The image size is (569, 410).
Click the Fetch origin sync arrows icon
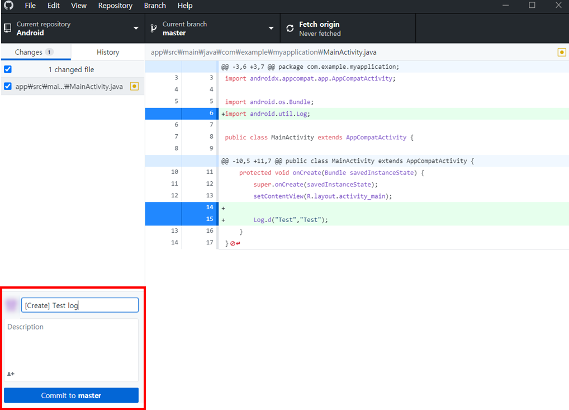[x=290, y=29]
